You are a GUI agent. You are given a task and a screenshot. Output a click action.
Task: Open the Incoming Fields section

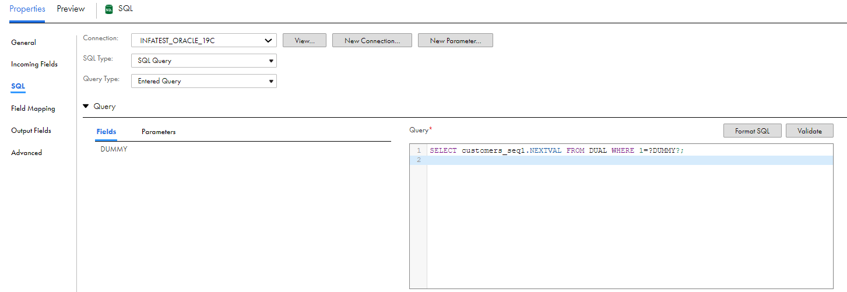tap(34, 64)
